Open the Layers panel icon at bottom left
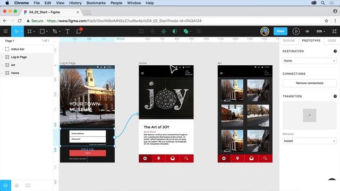Screen dimensions: 340x191 [5, 185]
